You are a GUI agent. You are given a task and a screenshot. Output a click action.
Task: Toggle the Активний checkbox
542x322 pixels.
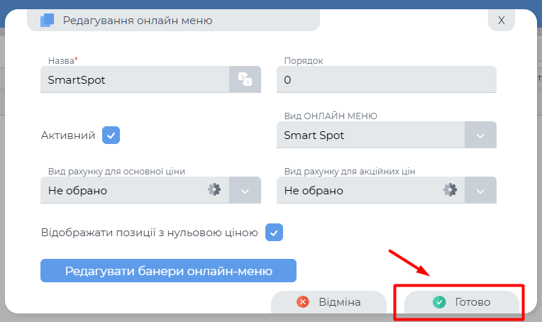tap(111, 135)
